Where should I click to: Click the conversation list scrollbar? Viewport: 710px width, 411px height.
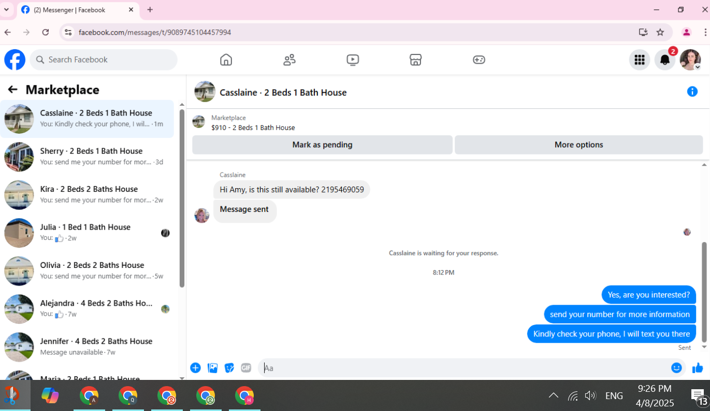coord(182,198)
